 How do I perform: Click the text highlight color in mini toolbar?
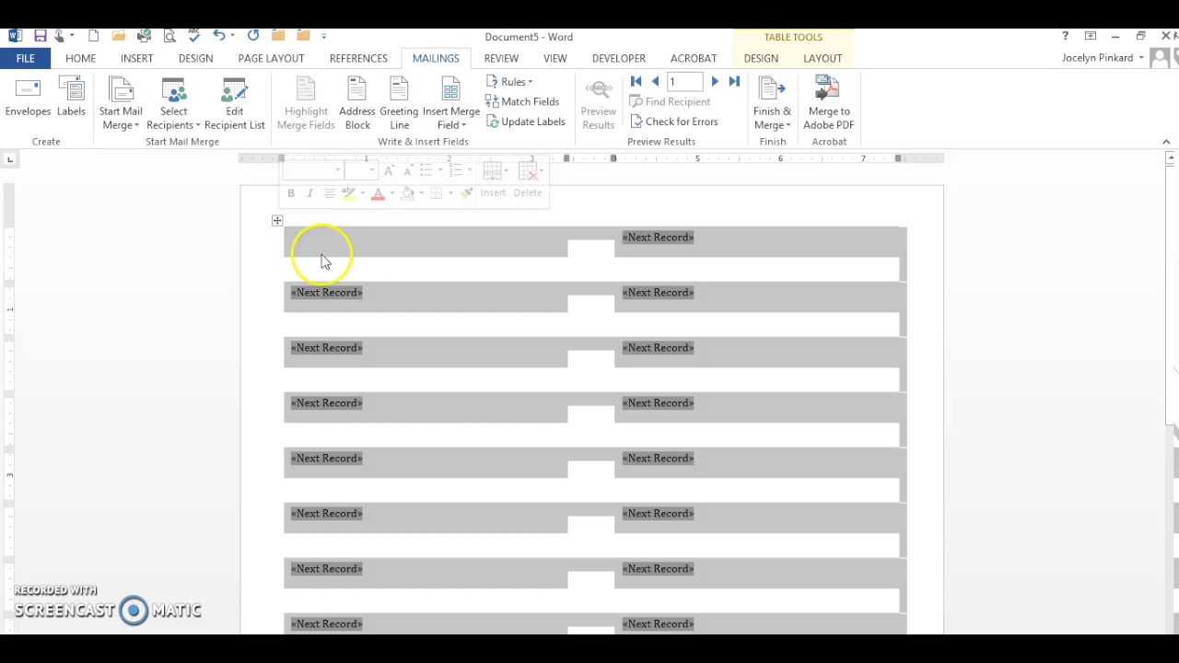point(348,192)
